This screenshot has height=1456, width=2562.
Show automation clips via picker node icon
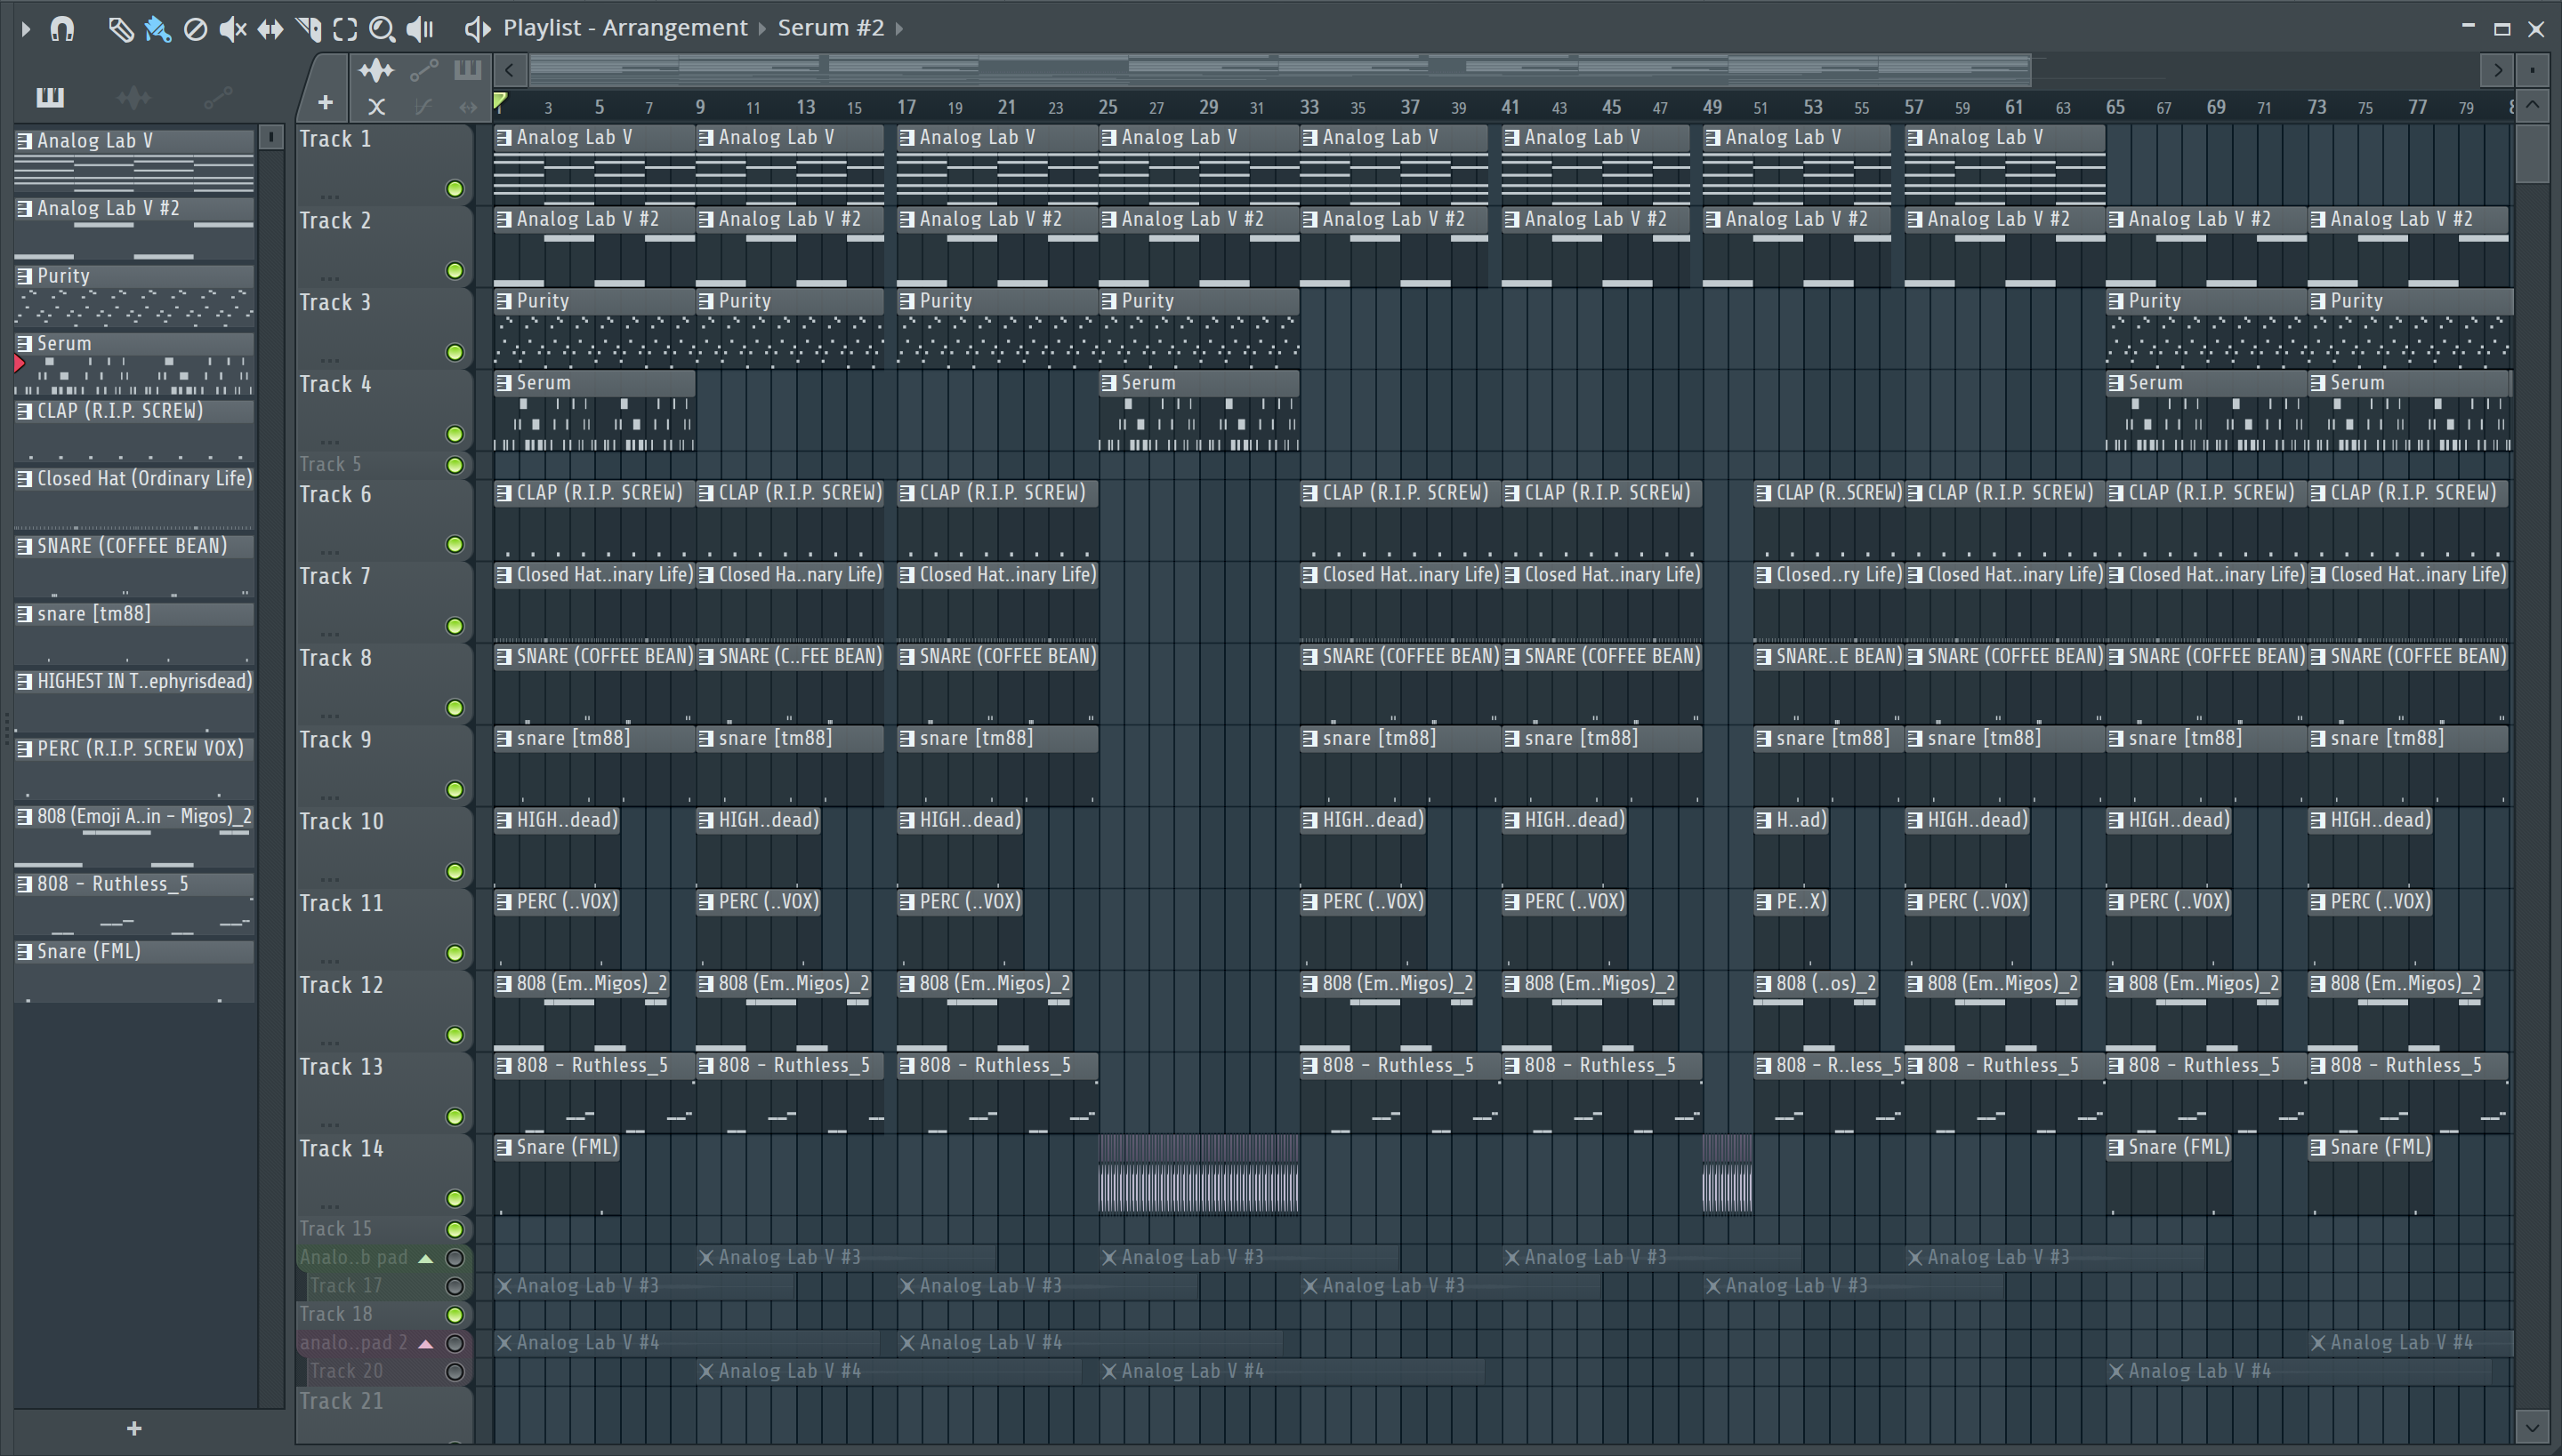point(217,97)
